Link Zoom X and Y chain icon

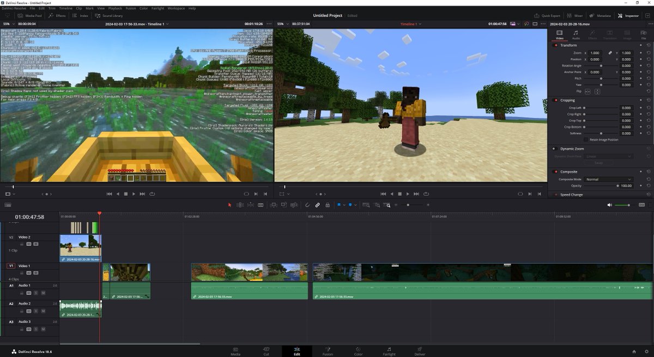[610, 53]
